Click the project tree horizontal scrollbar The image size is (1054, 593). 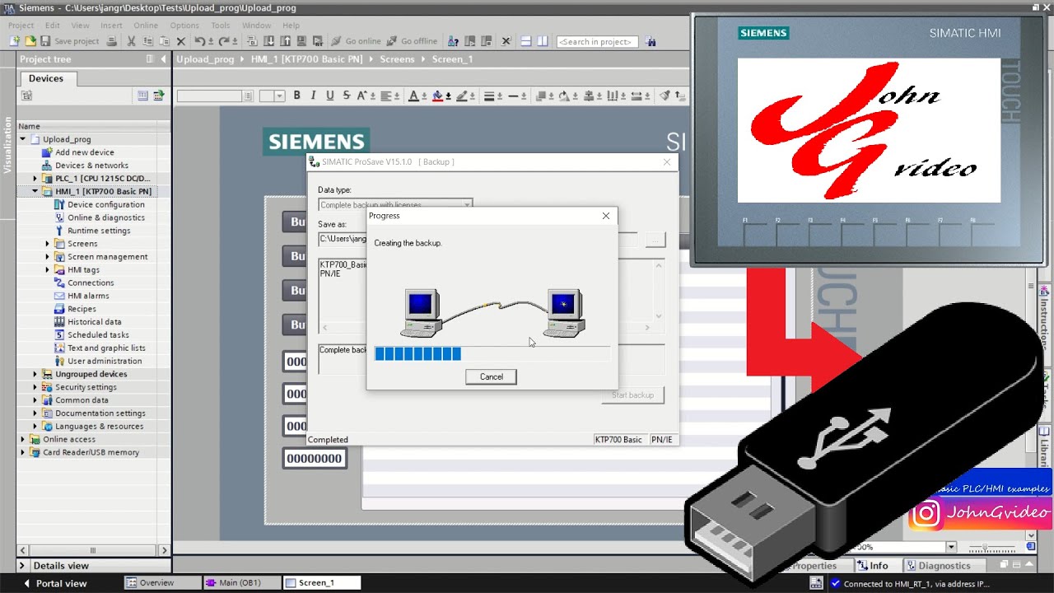pos(93,550)
